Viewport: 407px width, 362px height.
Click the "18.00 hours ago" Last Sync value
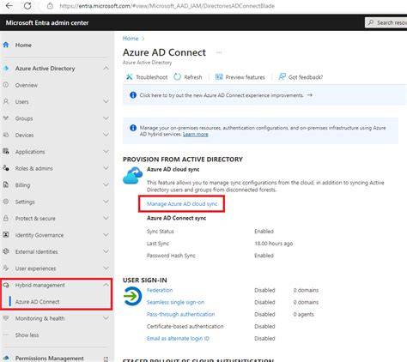pos(274,244)
